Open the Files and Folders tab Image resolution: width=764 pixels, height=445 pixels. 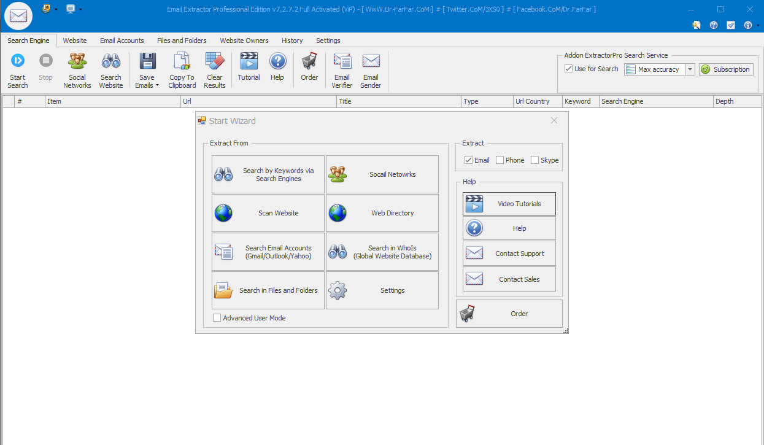tap(182, 41)
